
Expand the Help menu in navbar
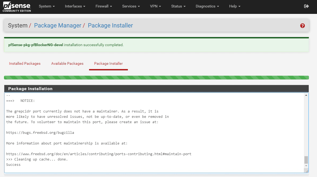[235, 6]
